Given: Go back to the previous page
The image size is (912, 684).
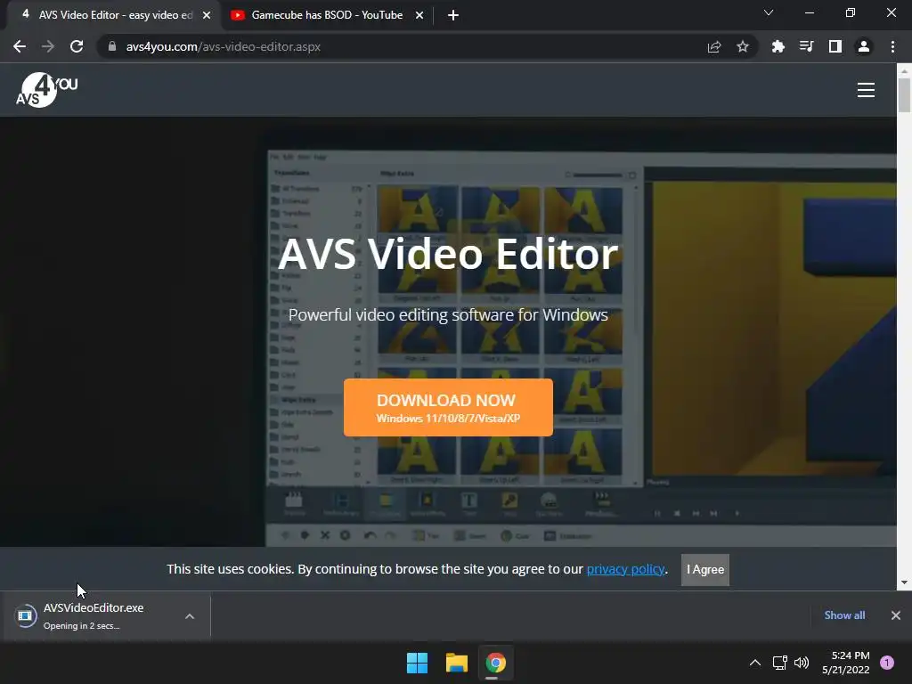Looking at the screenshot, I should (20, 46).
